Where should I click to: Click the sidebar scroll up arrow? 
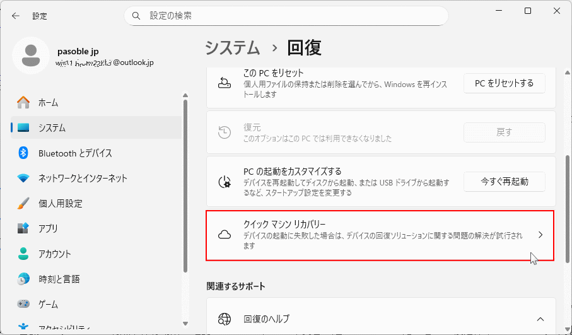[185, 95]
